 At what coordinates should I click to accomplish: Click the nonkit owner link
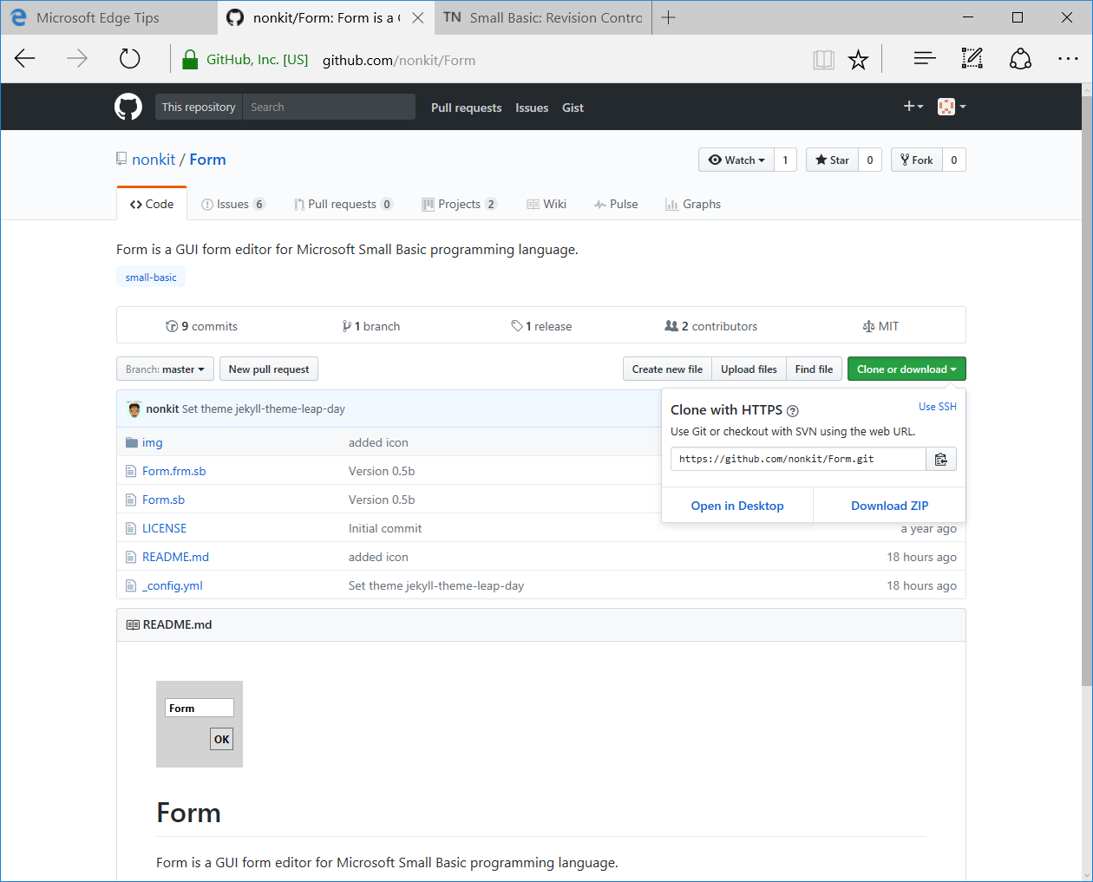[x=154, y=160]
